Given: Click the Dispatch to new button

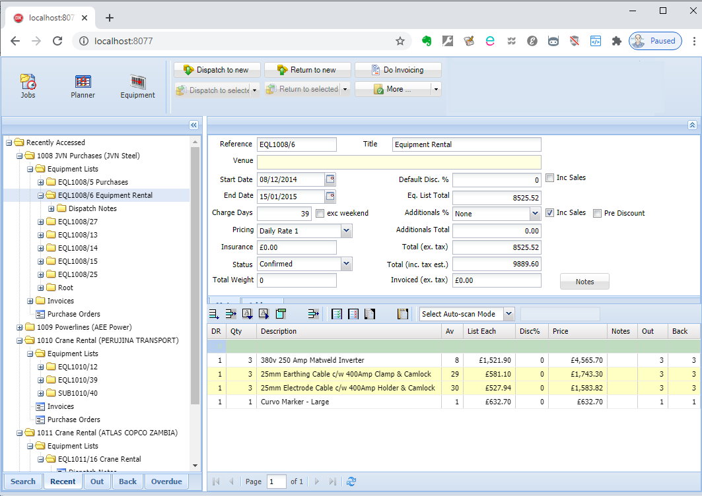Looking at the screenshot, I should (x=216, y=70).
